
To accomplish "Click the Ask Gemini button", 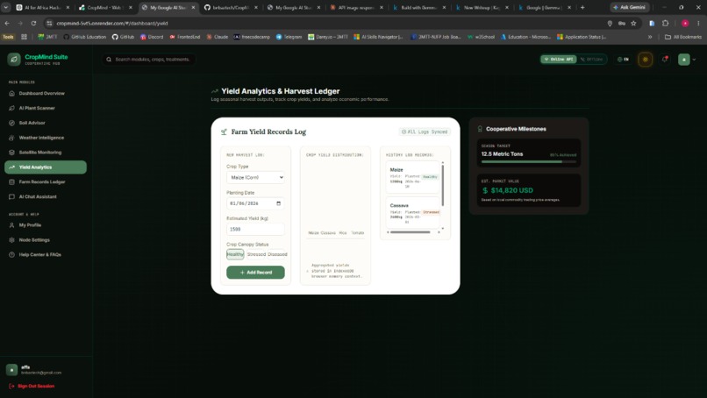I will click(630, 7).
